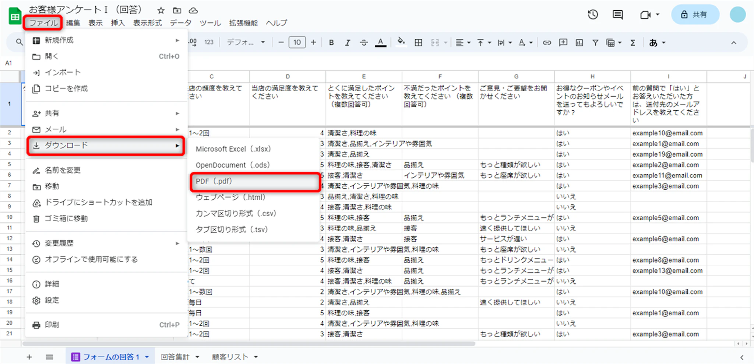Click the functions sigma icon
Screen dimensions: 754x364
[633, 43]
